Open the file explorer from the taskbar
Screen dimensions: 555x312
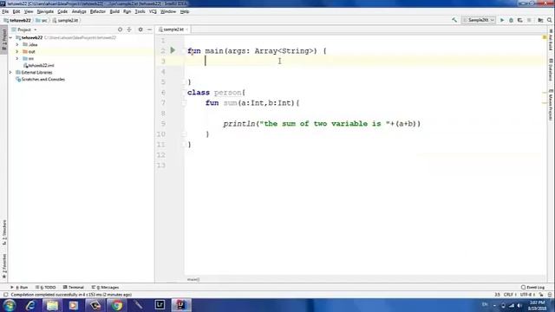pyautogui.click(x=52, y=305)
